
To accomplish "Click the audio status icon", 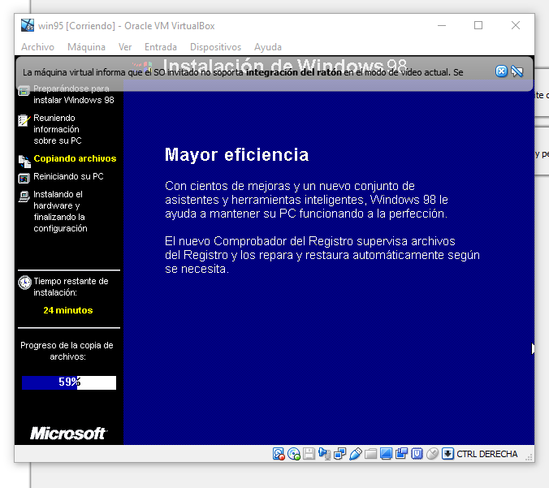I will (x=325, y=454).
